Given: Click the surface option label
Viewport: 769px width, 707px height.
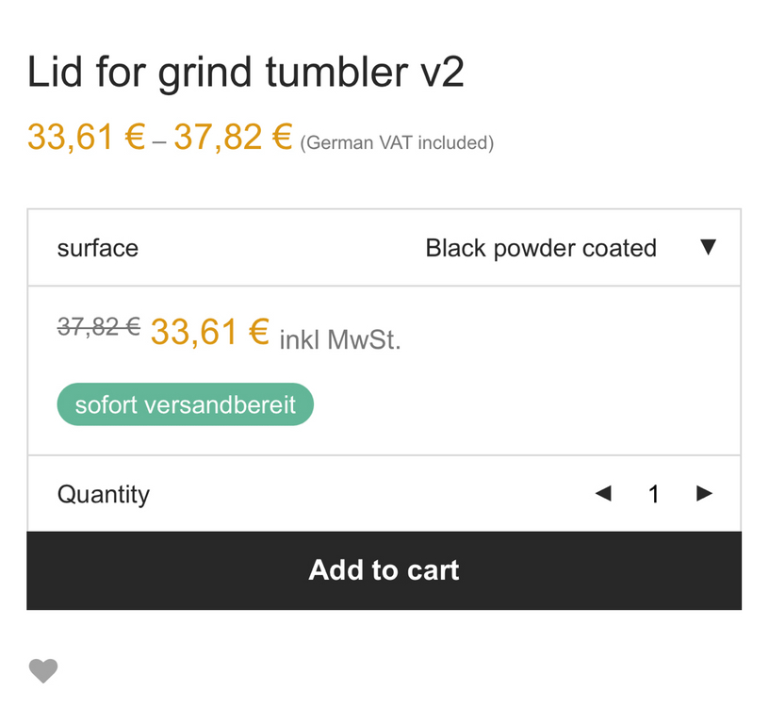Looking at the screenshot, I should (x=98, y=248).
